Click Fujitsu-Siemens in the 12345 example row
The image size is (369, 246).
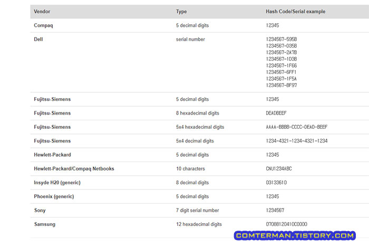click(52, 99)
